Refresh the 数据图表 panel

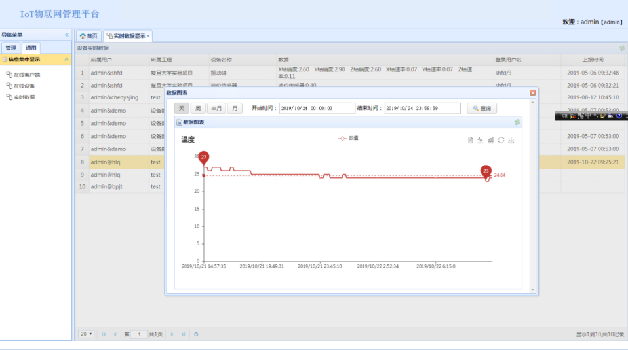(517, 122)
